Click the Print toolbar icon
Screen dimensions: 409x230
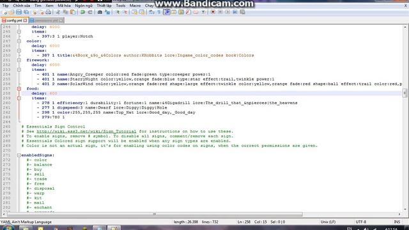click(x=49, y=12)
